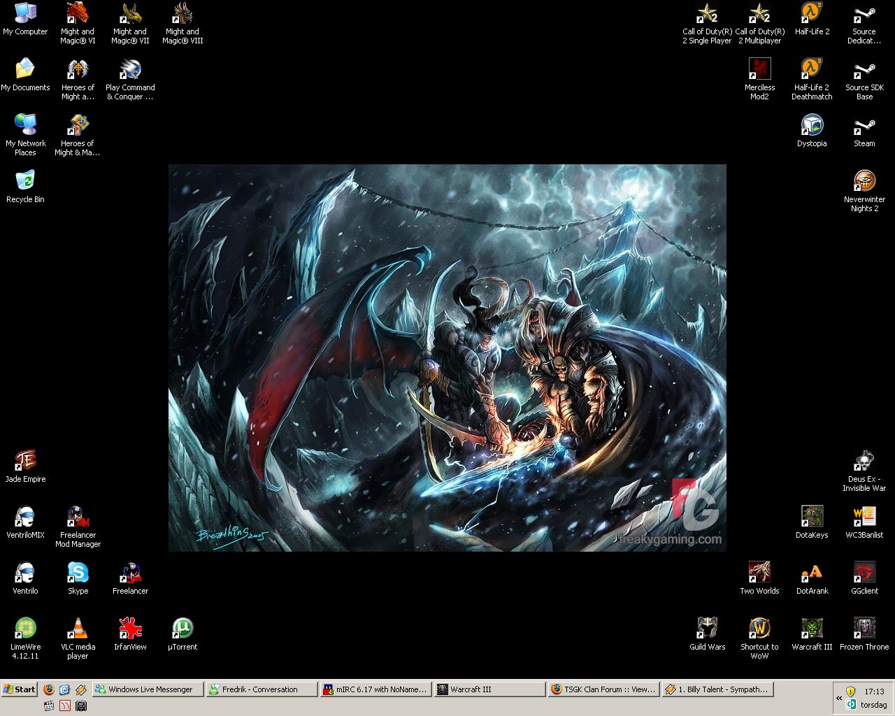Launch the Warcraft III desktop shortcut

coord(812,628)
